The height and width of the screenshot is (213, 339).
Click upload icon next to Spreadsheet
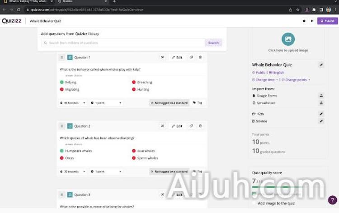point(321,103)
